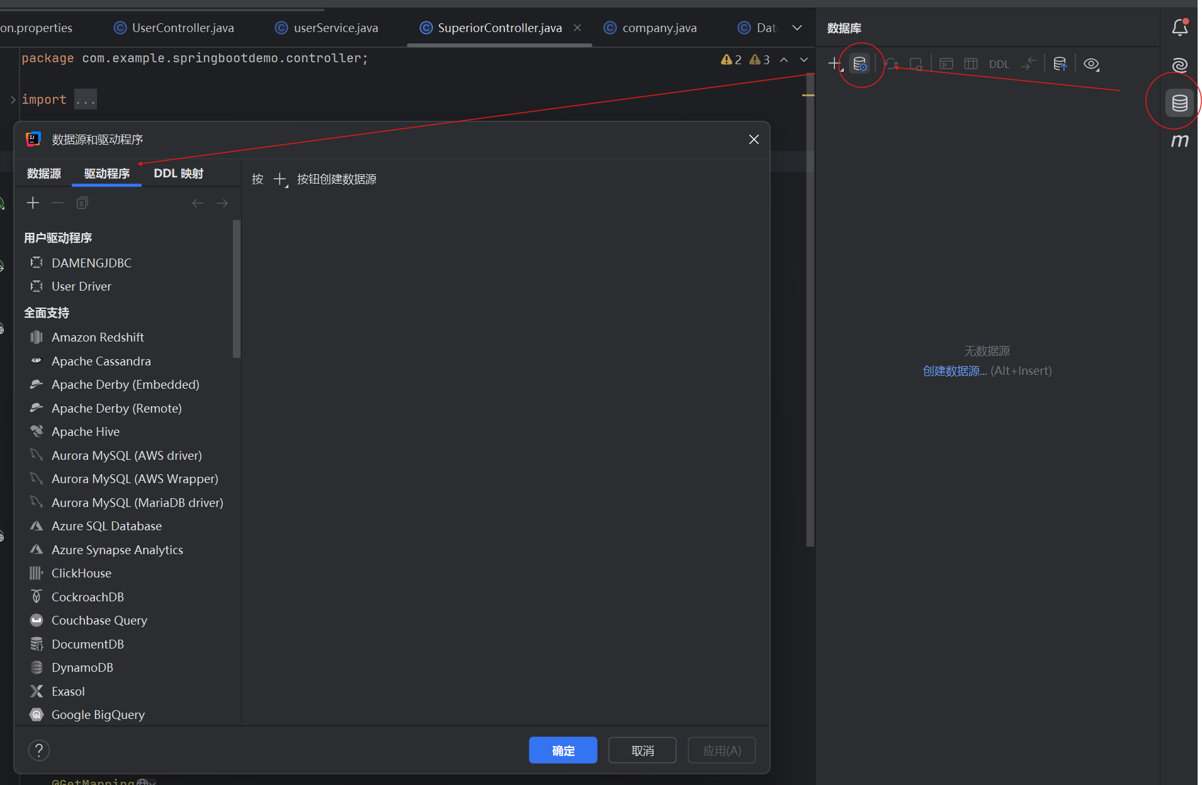Screen dimensions: 1202x785
Task: Click the remove driver minus icon in dialog
Action: [x=57, y=203]
